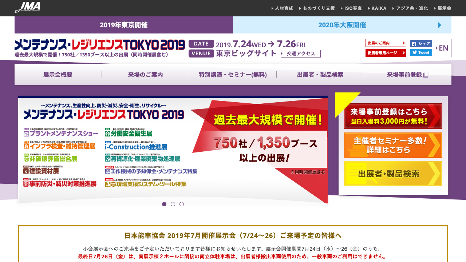The height and width of the screenshot is (262, 466).
Task: Click 再資源化・産業廃棄物処理展 logo in banner
Action: [x=143, y=158]
